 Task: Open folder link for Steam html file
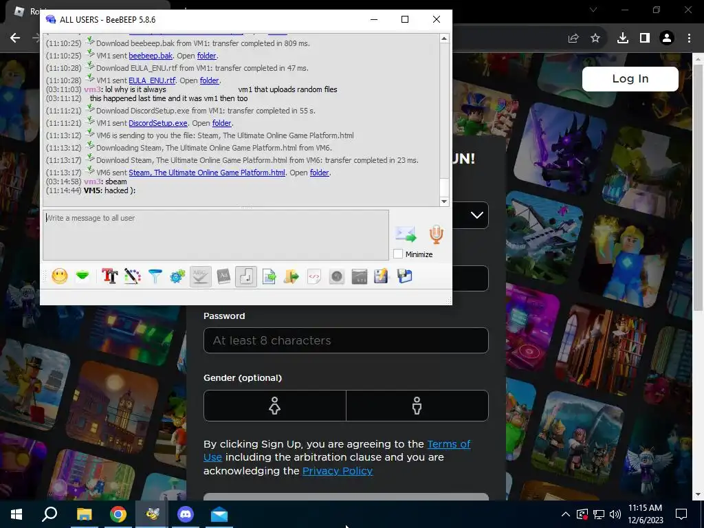[x=320, y=173]
